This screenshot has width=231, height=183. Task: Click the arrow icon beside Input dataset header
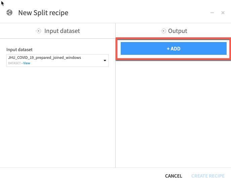[38, 31]
